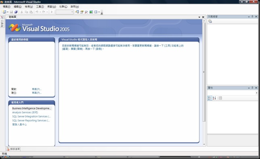Click the Paste toolbar icon

click(x=31, y=12)
